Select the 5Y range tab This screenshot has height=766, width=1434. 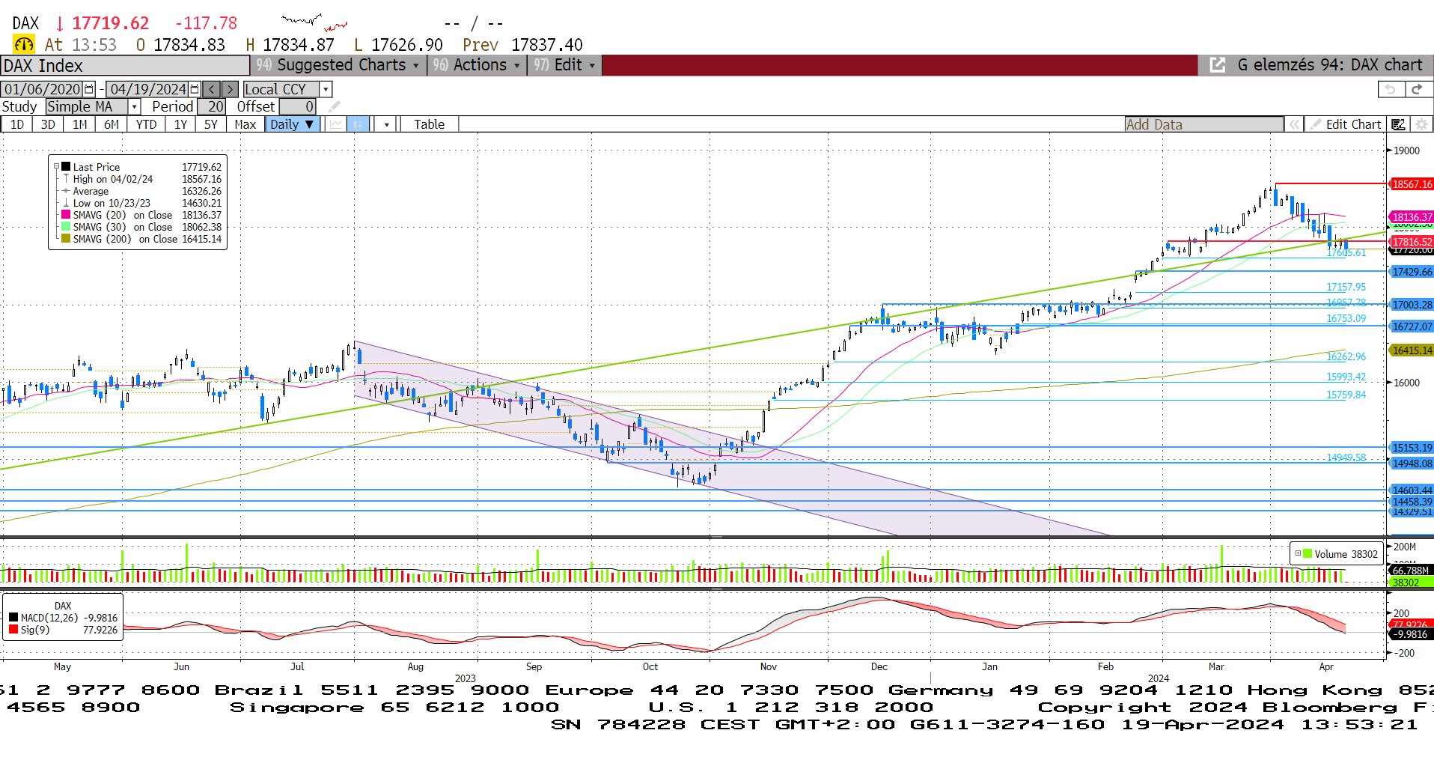point(211,124)
